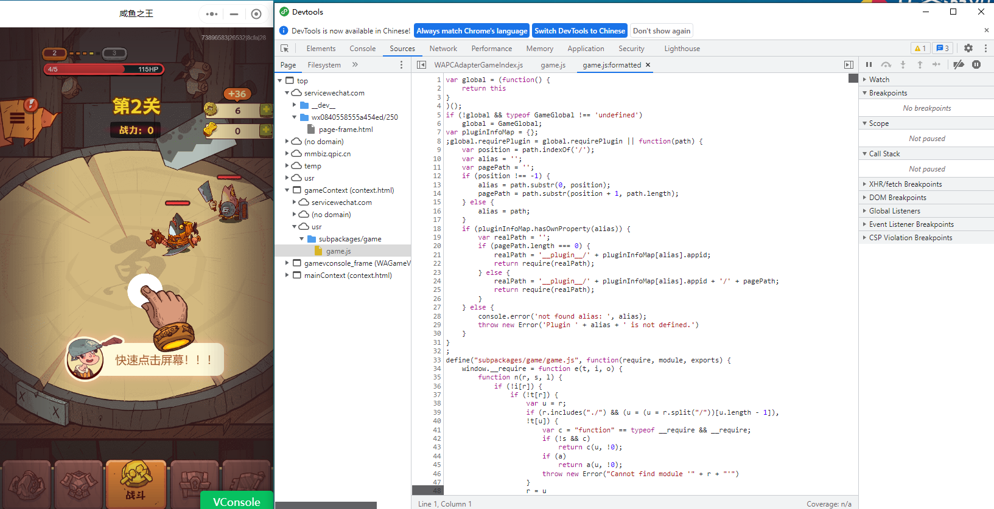This screenshot has height=509, width=994.
Task: Open mini program three-dot menu
Action: (212, 14)
